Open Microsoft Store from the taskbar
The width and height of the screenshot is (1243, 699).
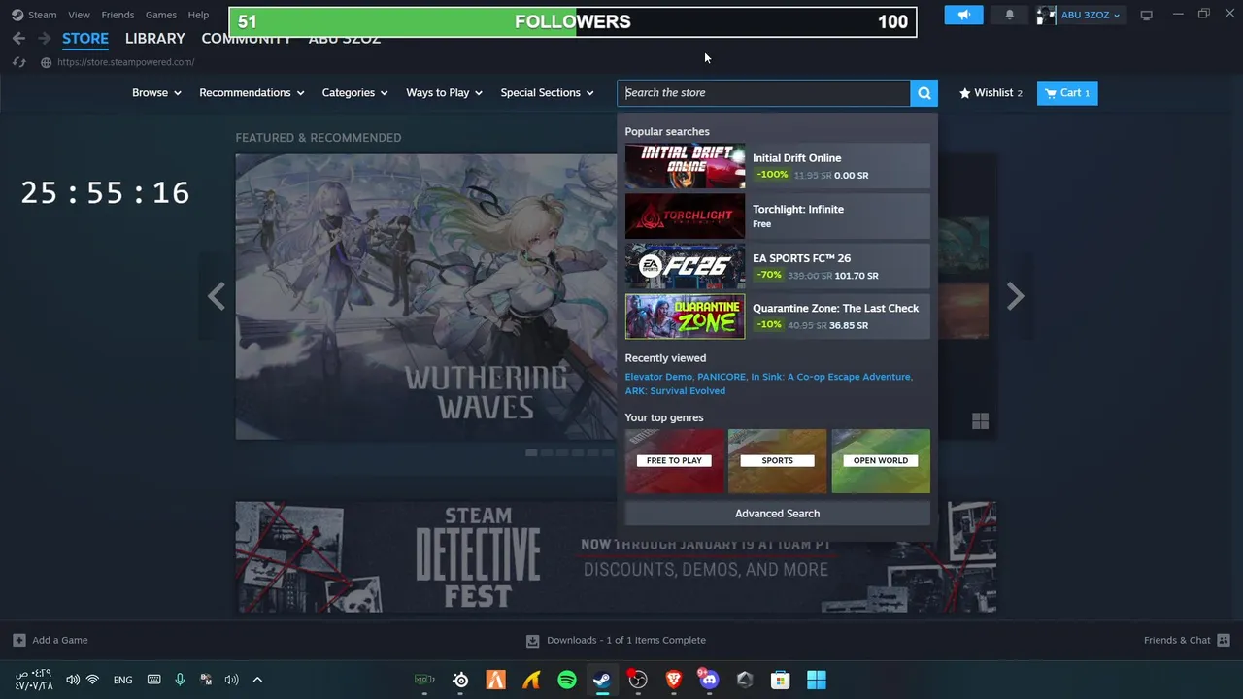pos(781,680)
